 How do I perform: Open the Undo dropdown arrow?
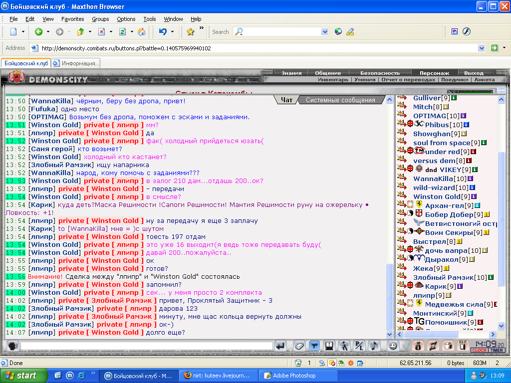(172, 32)
